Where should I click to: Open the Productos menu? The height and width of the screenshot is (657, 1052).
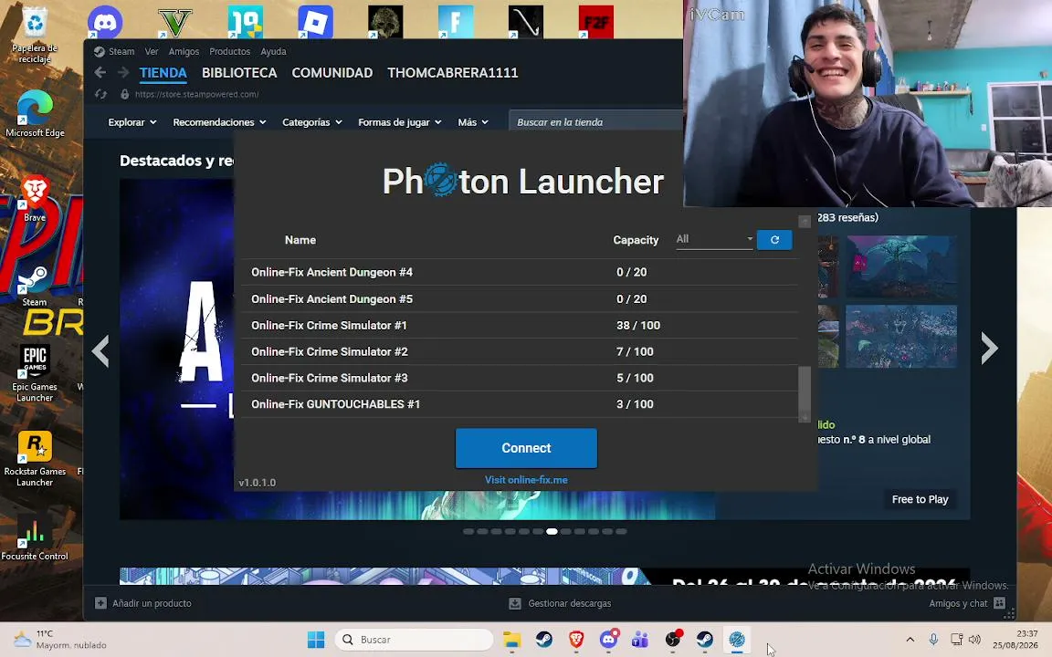pyautogui.click(x=229, y=52)
